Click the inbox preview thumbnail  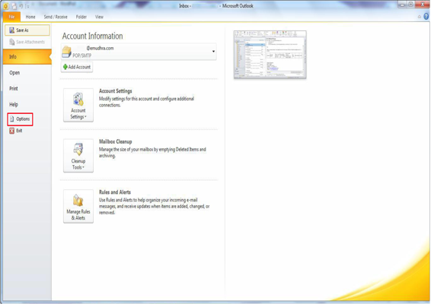coord(270,55)
